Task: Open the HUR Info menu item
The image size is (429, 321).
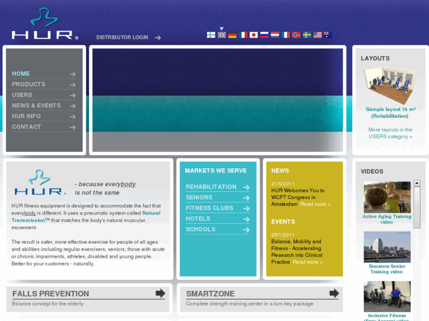Action: point(27,117)
